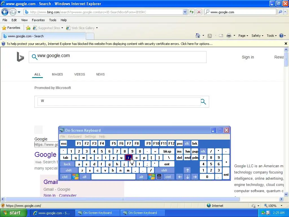This screenshot has width=289, height=217.
Task: Open the View menu in Internet Explorer
Action: coord(24,20)
